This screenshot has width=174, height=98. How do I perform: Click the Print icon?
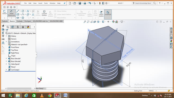[x=85, y=3]
